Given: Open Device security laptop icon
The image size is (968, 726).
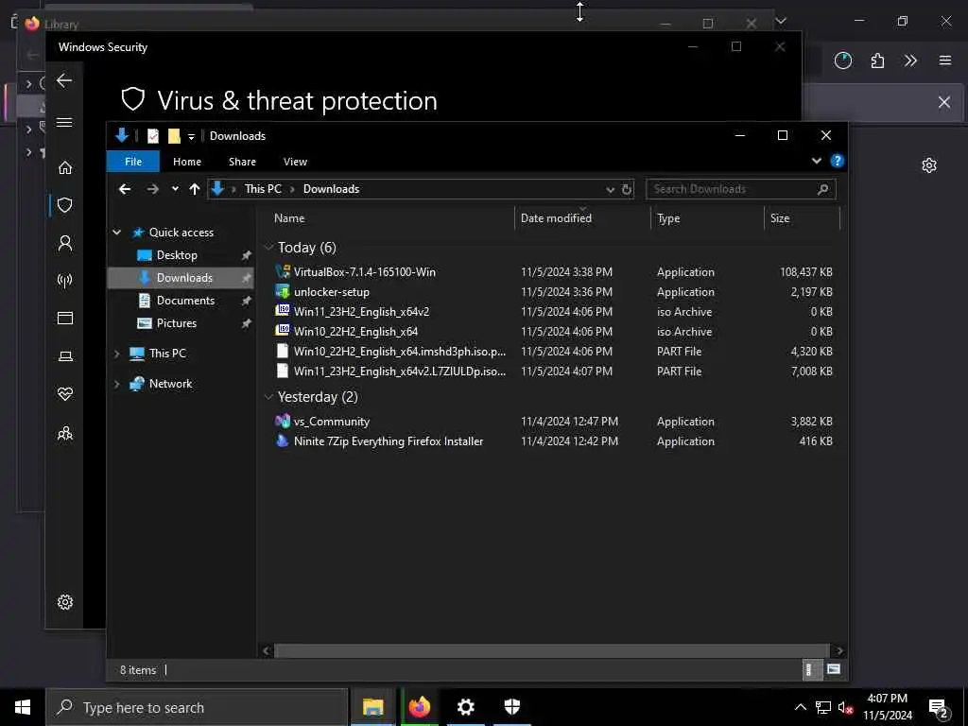Looking at the screenshot, I should pos(65,356).
